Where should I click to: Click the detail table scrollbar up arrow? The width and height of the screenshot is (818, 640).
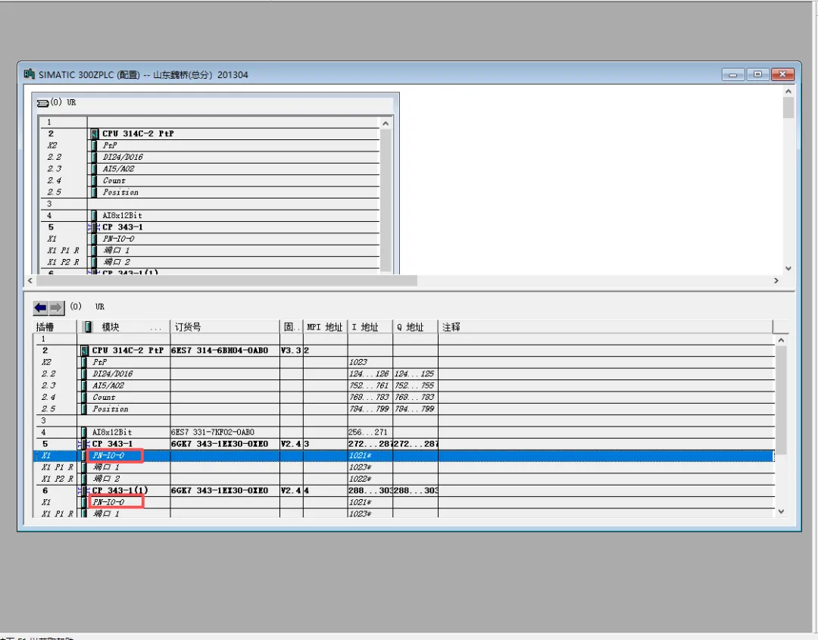coord(781,340)
